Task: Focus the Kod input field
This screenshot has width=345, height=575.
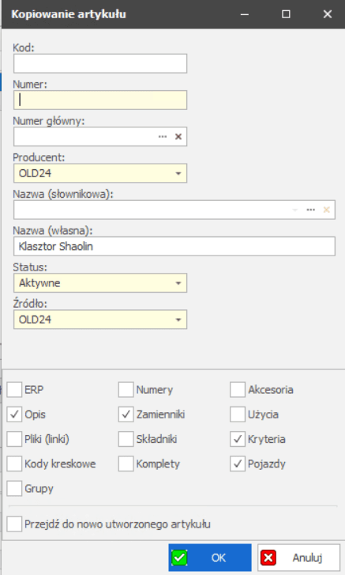Action: click(100, 63)
